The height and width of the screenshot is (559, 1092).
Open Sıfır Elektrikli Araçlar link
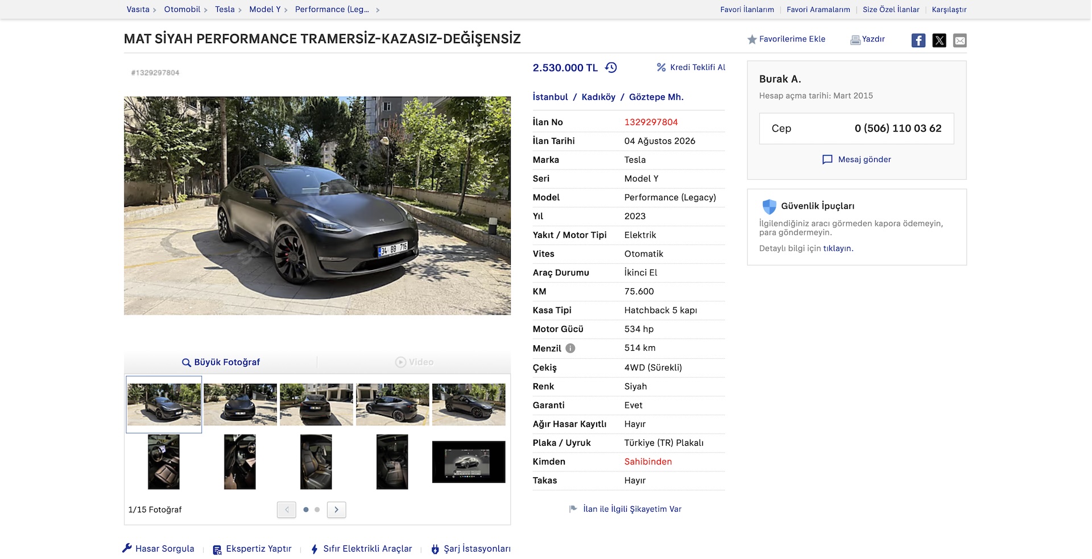tap(367, 549)
